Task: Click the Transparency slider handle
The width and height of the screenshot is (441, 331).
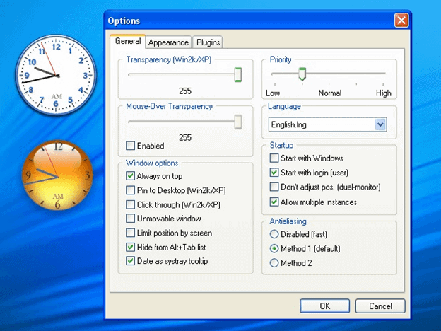Action: click(238, 74)
